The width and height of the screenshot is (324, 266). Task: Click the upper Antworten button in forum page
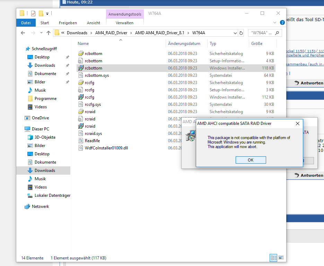(309, 83)
